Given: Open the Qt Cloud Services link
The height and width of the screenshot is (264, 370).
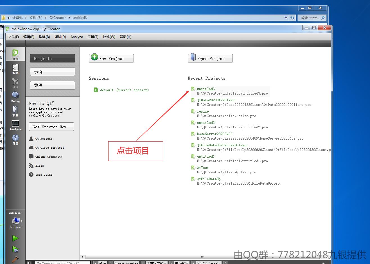Looking at the screenshot, I should [x=49, y=148].
